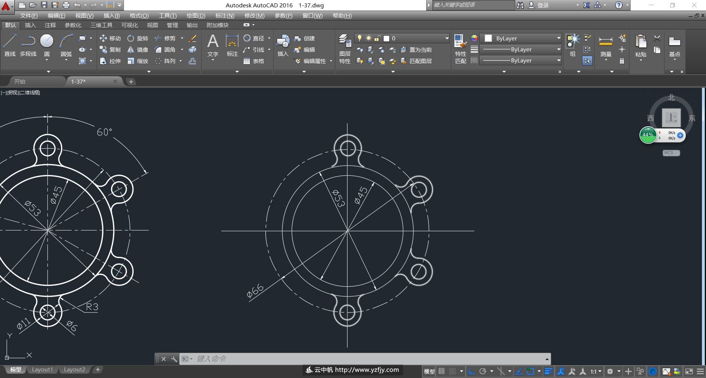Toggle polar tracking in status bar

(483, 371)
